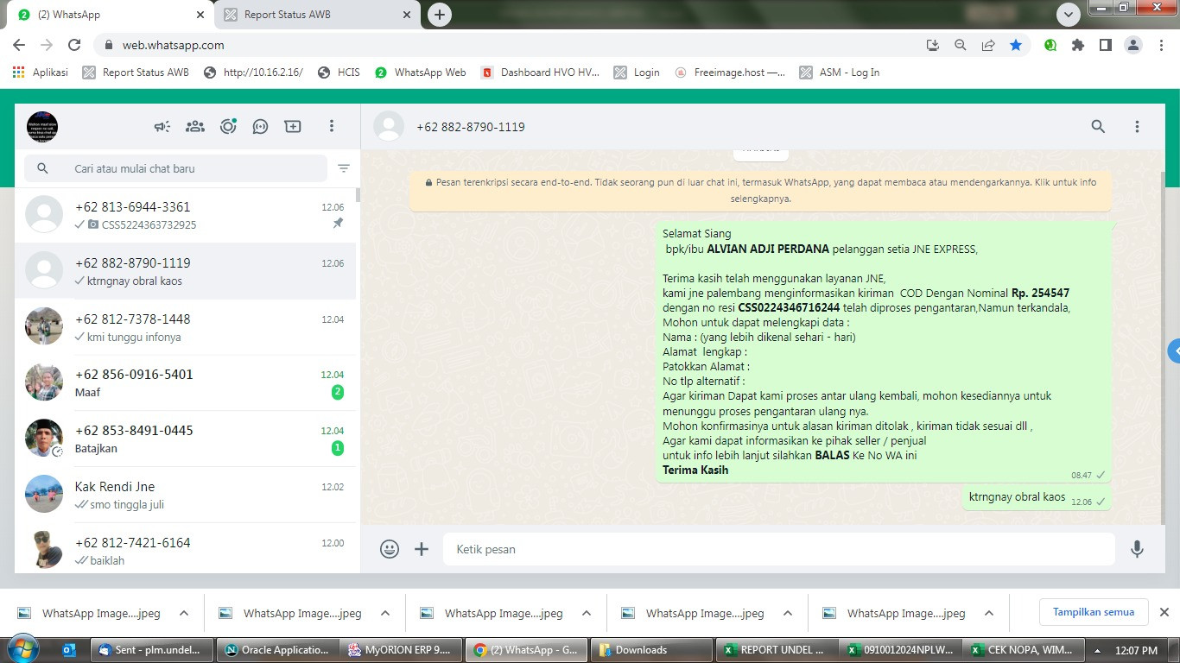This screenshot has width=1180, height=663.
Task: Close the downloads bar
Action: tap(1164, 612)
